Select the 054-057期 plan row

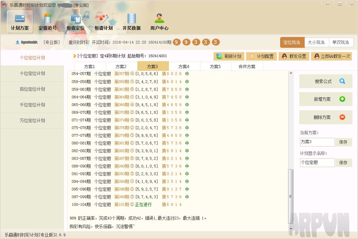pos(130,74)
